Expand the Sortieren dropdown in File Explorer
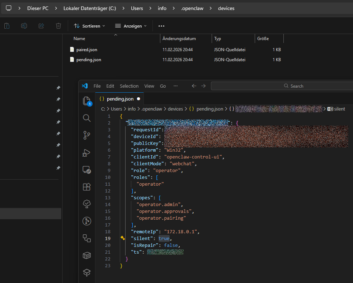The image size is (353, 283). [89, 26]
